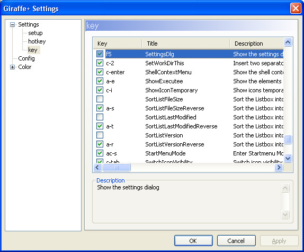Click 'Insert two separato' description cell
This screenshot has width=304, height=252.
pos(258,63)
